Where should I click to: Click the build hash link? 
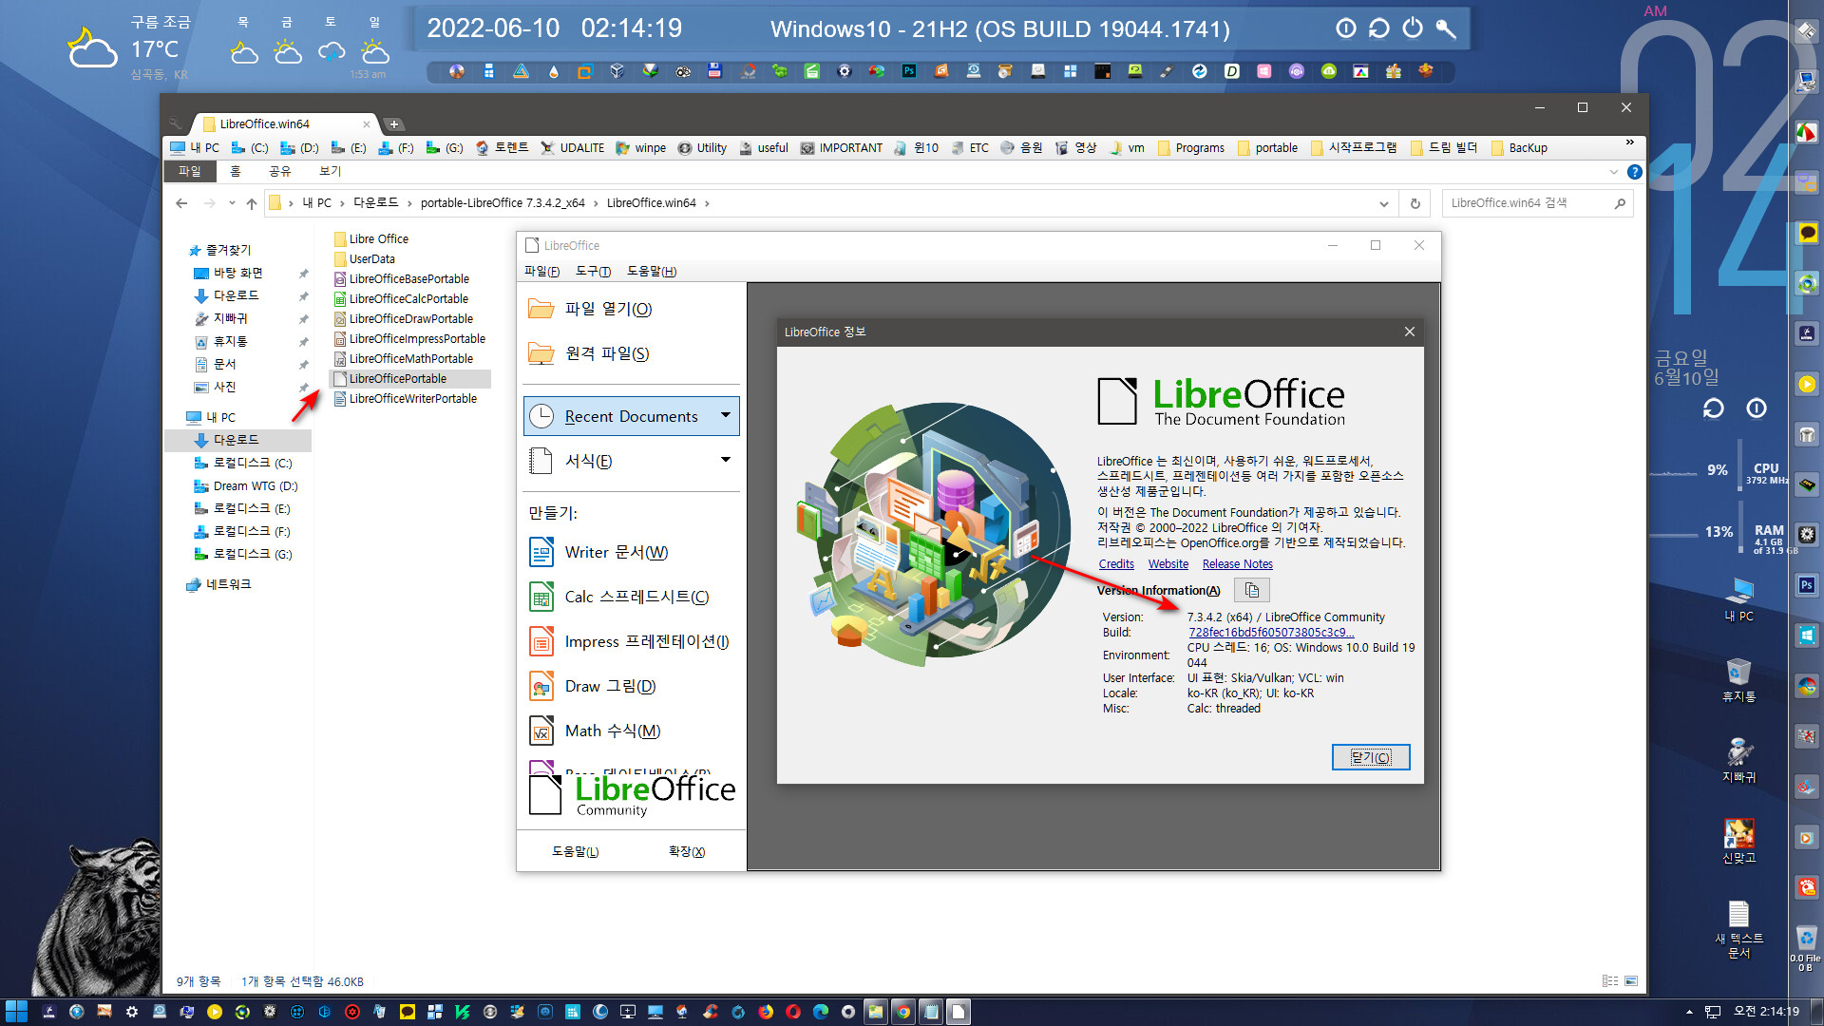pyautogui.click(x=1271, y=633)
